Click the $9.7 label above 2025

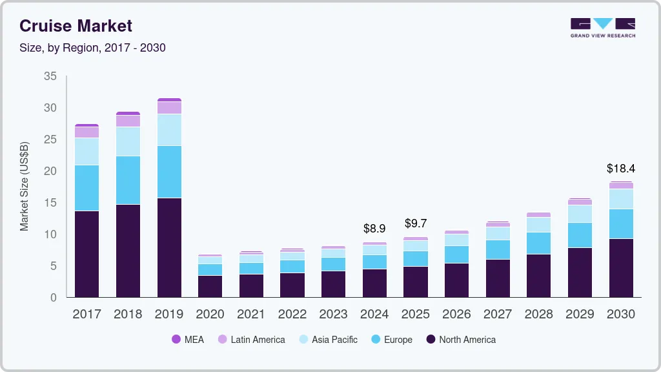pyautogui.click(x=416, y=223)
